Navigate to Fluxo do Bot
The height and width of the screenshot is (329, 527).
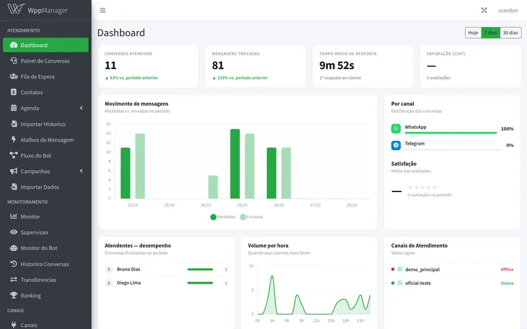click(45, 155)
